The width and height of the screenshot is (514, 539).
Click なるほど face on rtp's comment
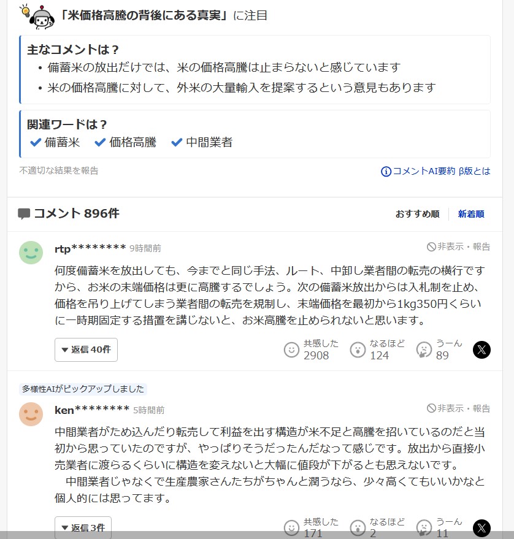click(x=358, y=350)
